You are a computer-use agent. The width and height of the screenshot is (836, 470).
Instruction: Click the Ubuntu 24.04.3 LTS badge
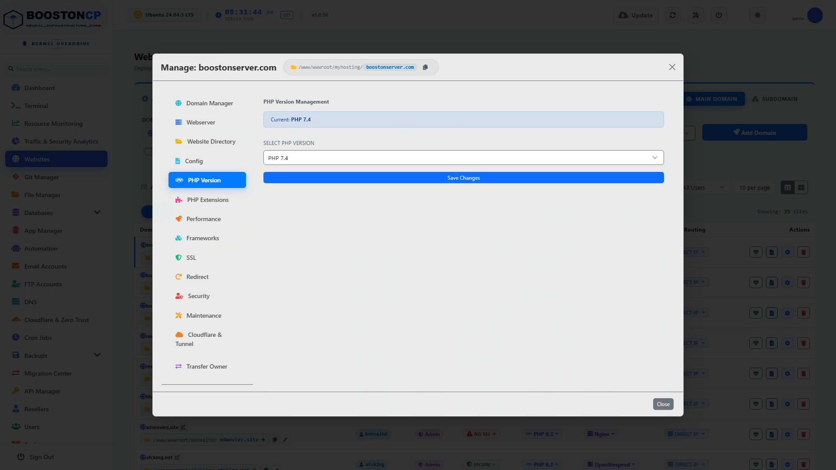coord(164,15)
